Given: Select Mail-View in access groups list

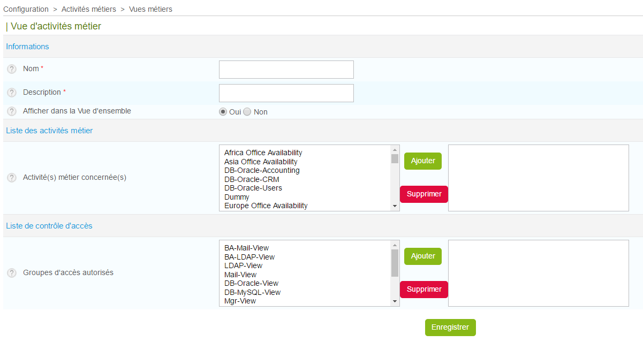Looking at the screenshot, I should (240, 275).
